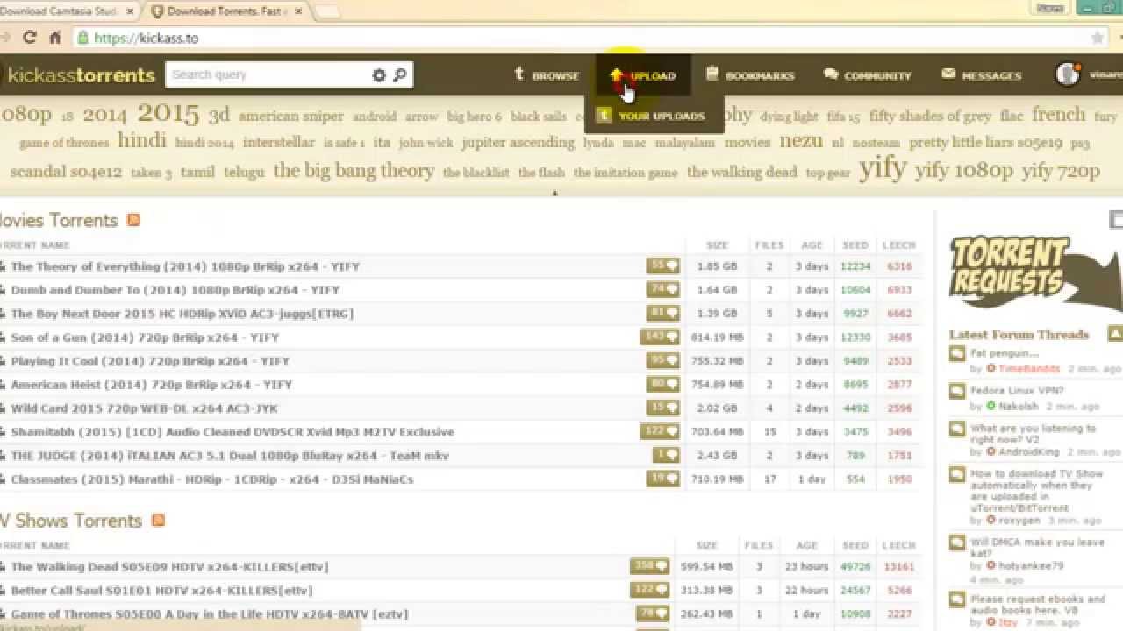Screen dimensions: 1123x631
Task: Open comments badge for Game of Thrones S05E00
Action: pyautogui.click(x=653, y=613)
